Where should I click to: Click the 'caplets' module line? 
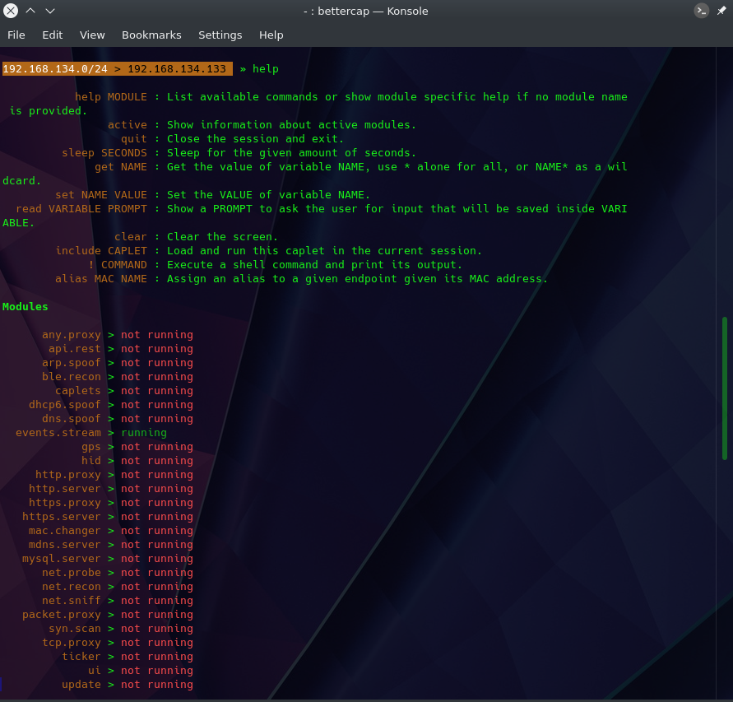[124, 391]
